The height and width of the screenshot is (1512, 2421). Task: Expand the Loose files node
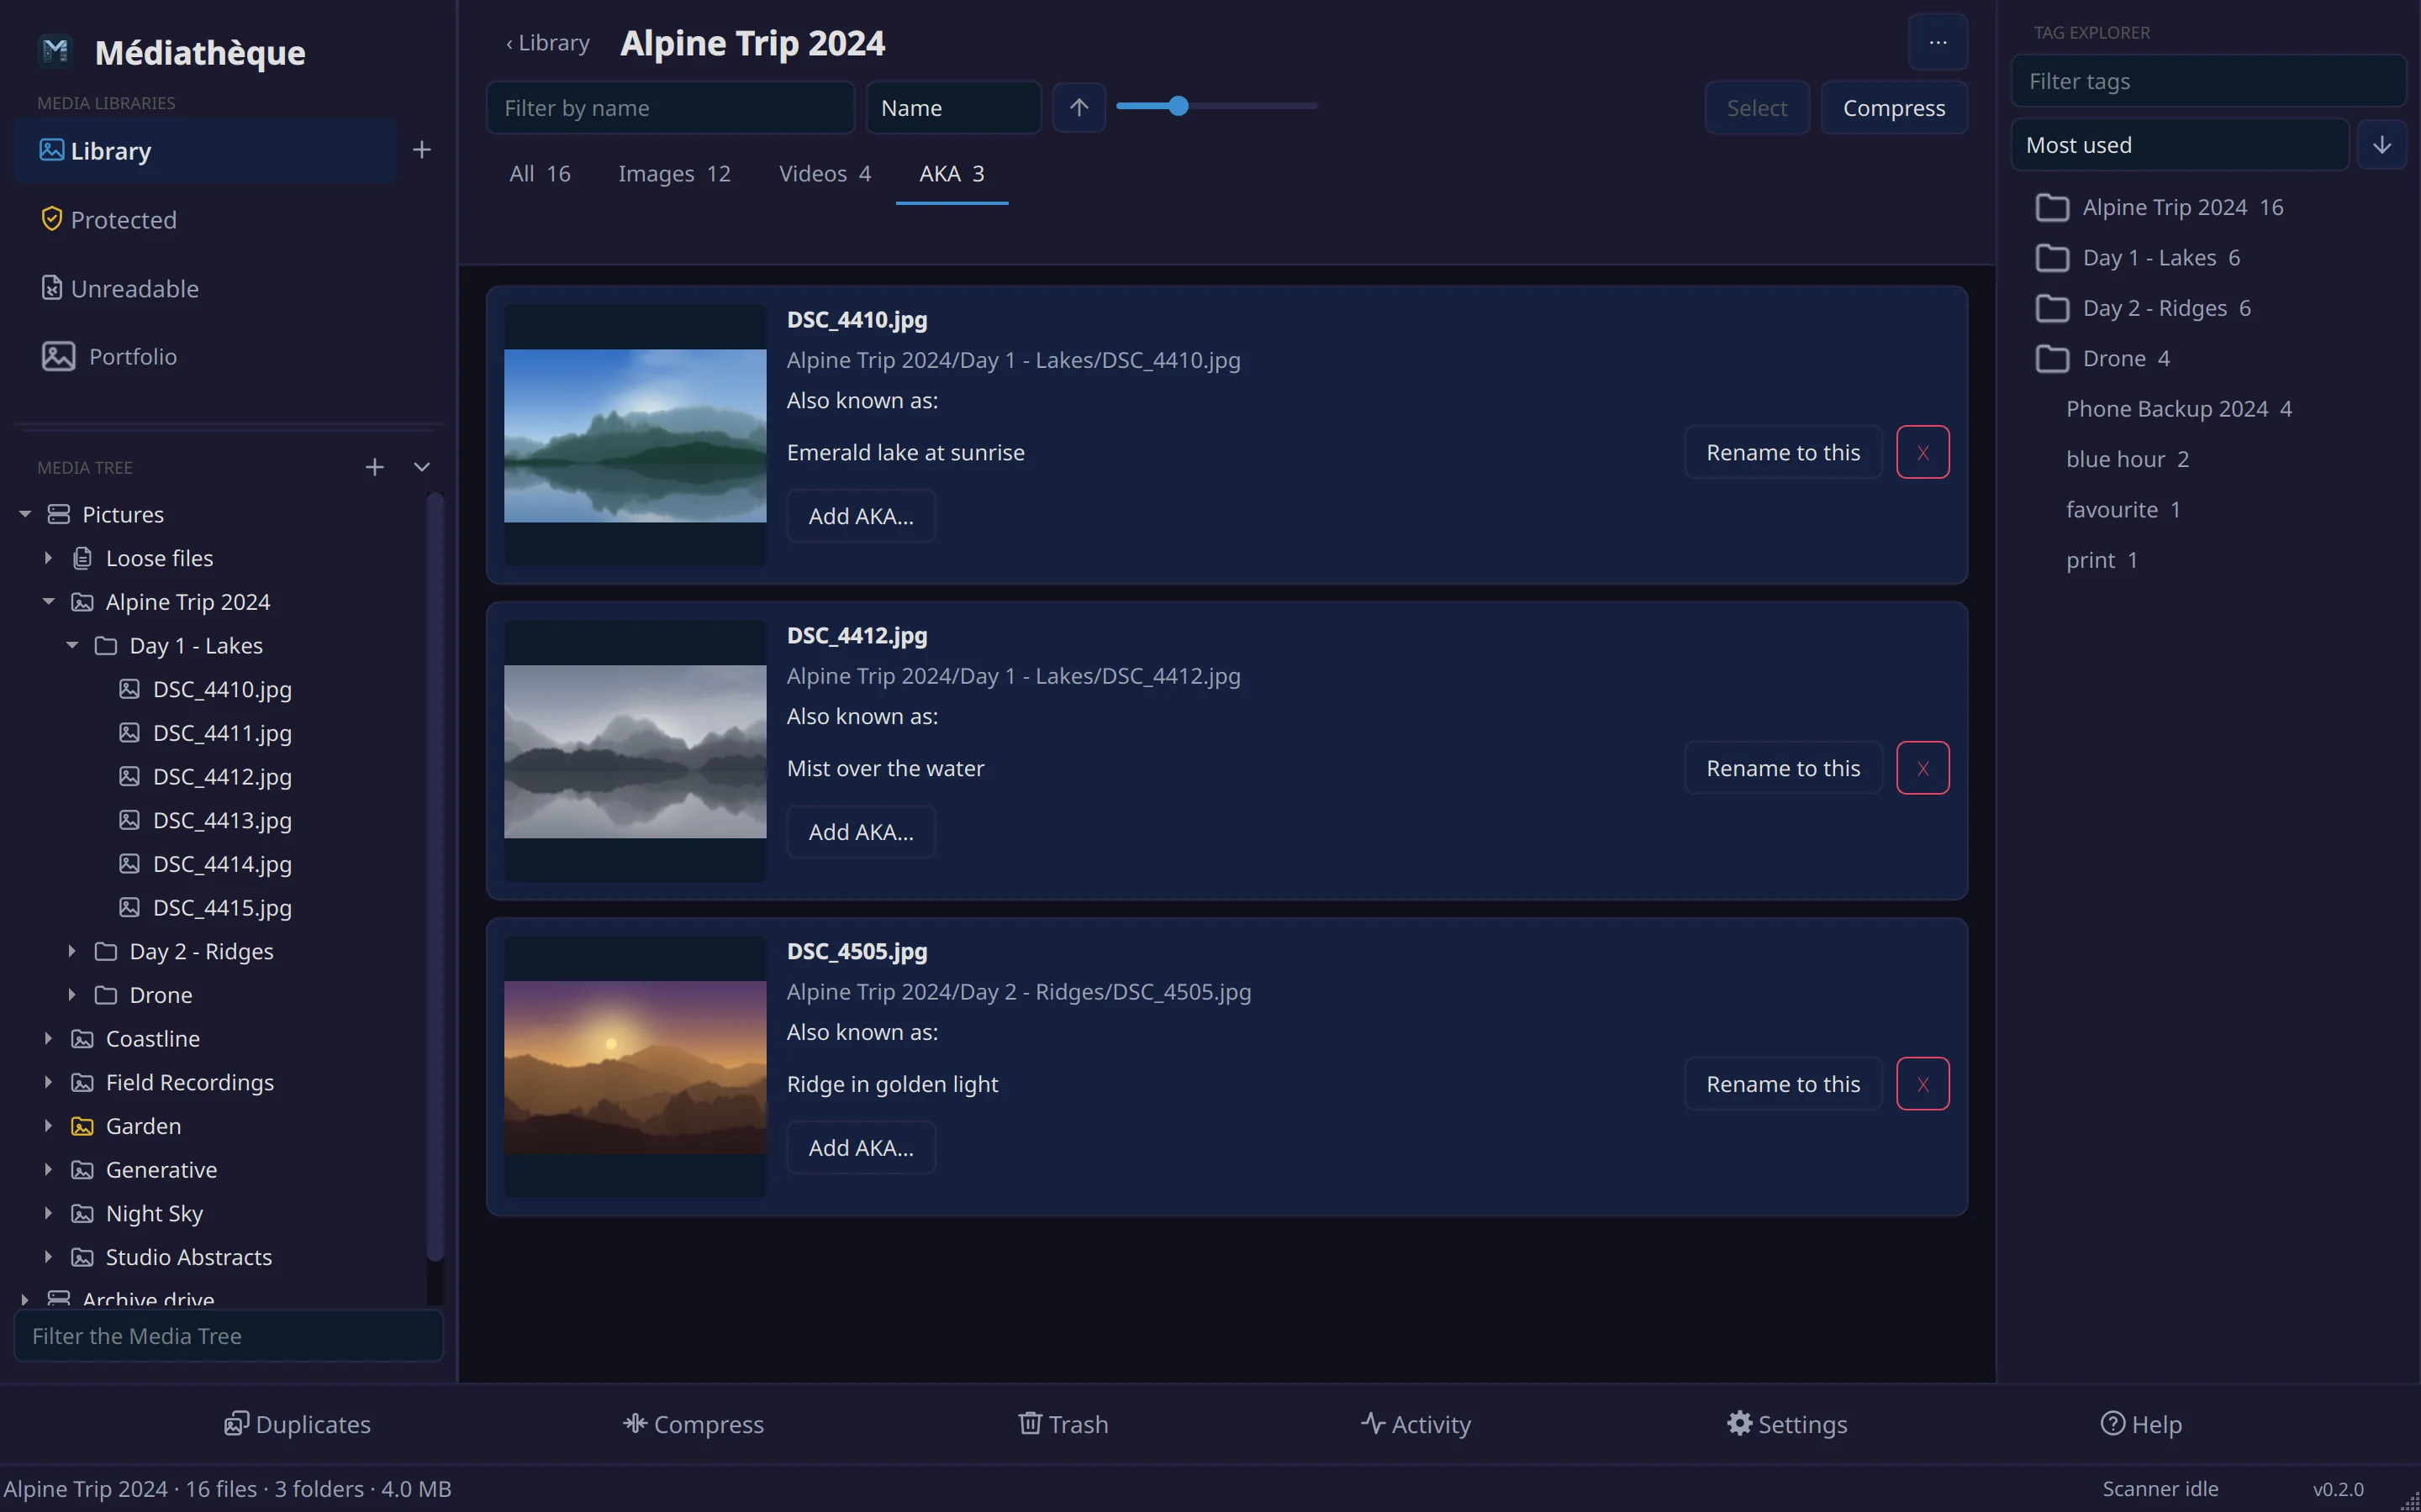48,558
